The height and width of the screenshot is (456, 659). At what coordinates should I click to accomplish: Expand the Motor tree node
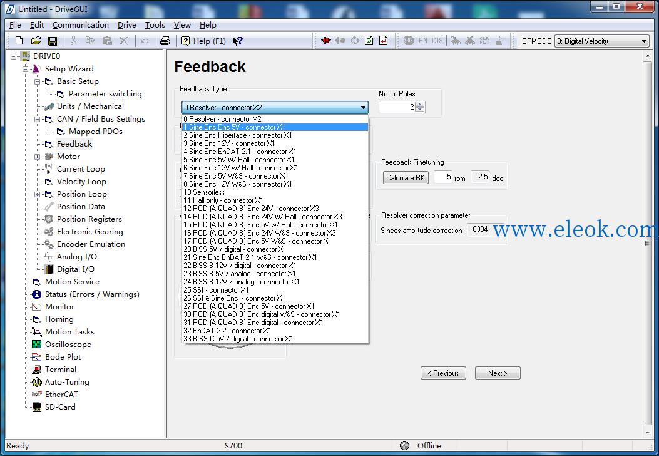37,157
